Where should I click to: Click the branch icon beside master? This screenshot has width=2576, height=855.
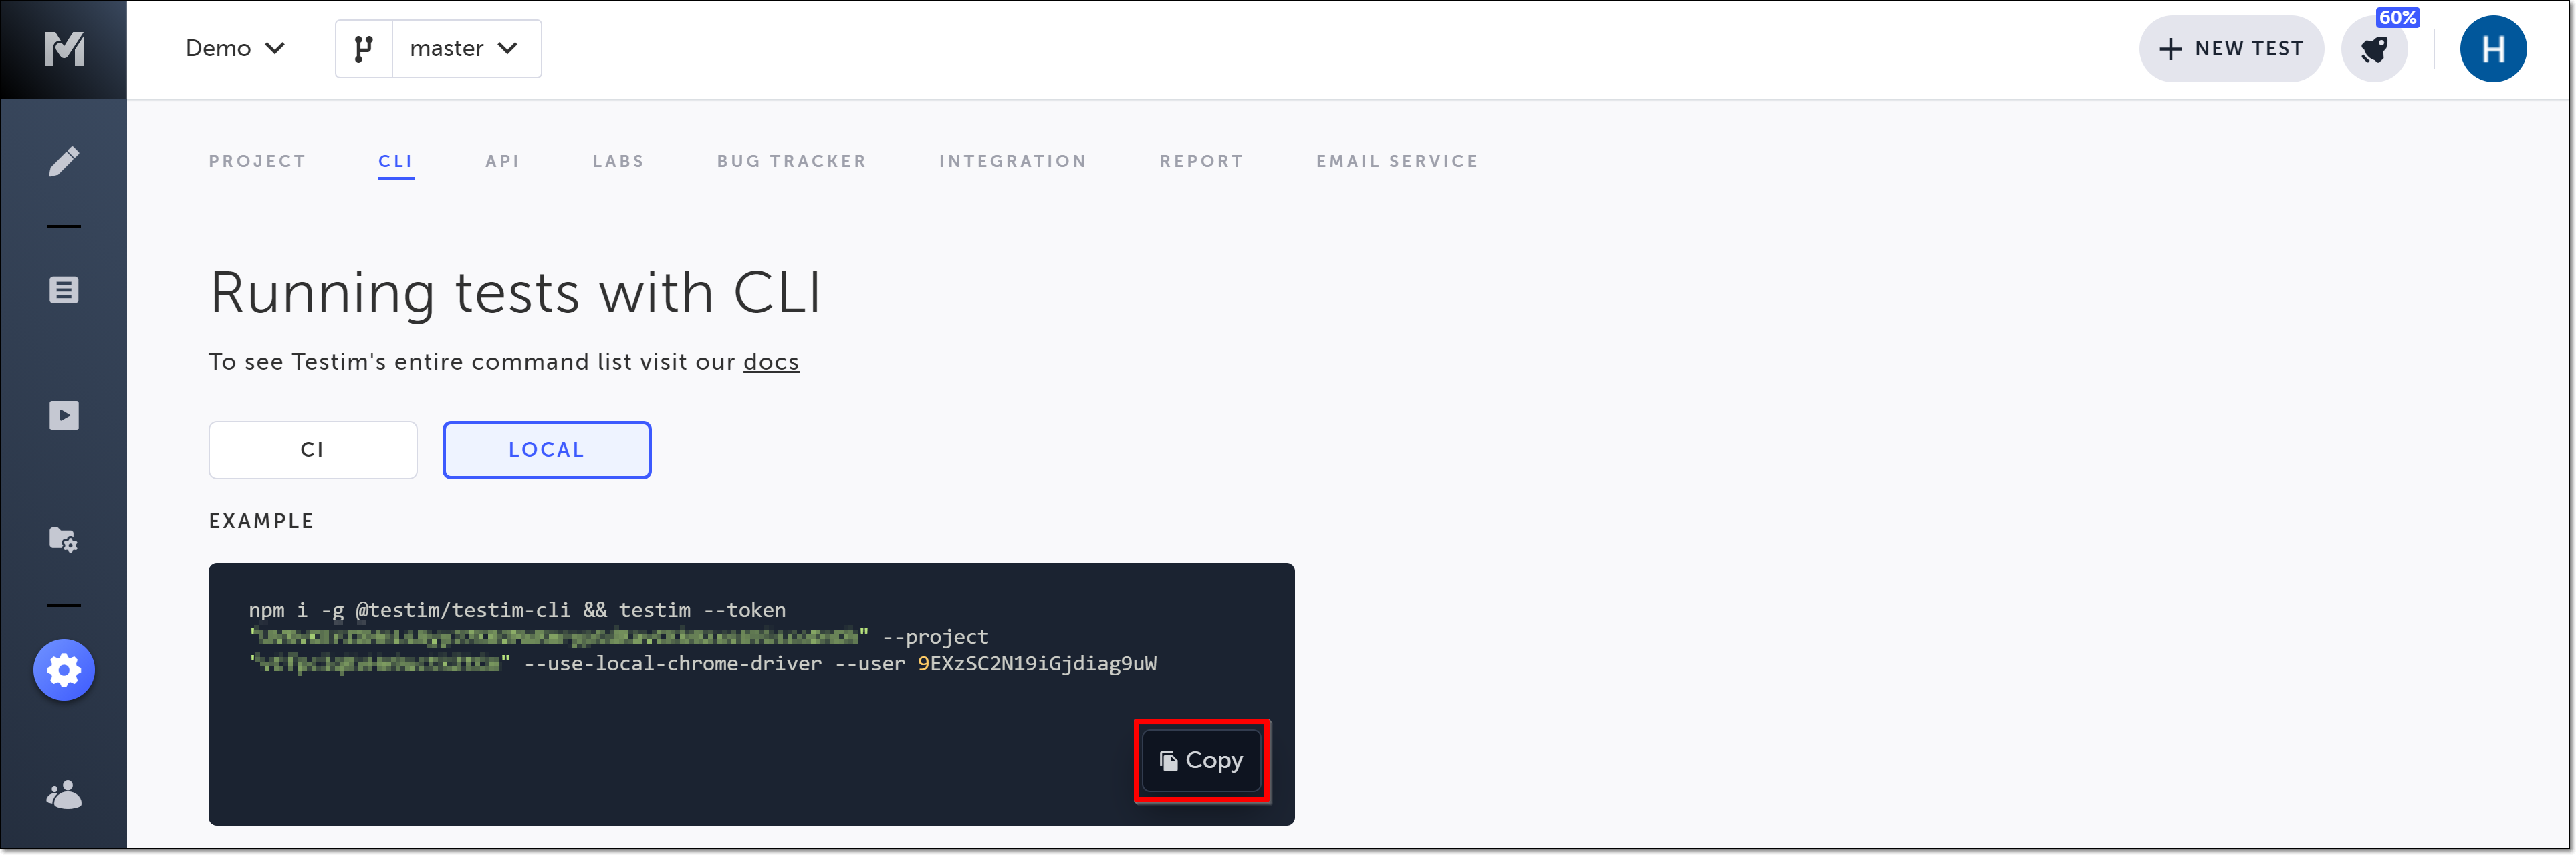[364, 48]
